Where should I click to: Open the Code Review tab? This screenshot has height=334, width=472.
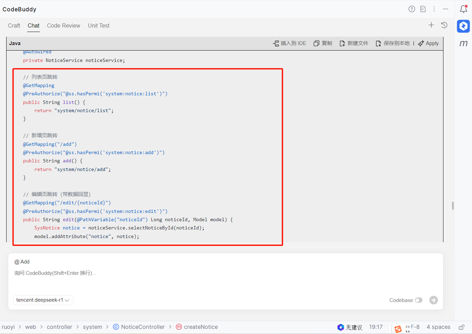(64, 26)
